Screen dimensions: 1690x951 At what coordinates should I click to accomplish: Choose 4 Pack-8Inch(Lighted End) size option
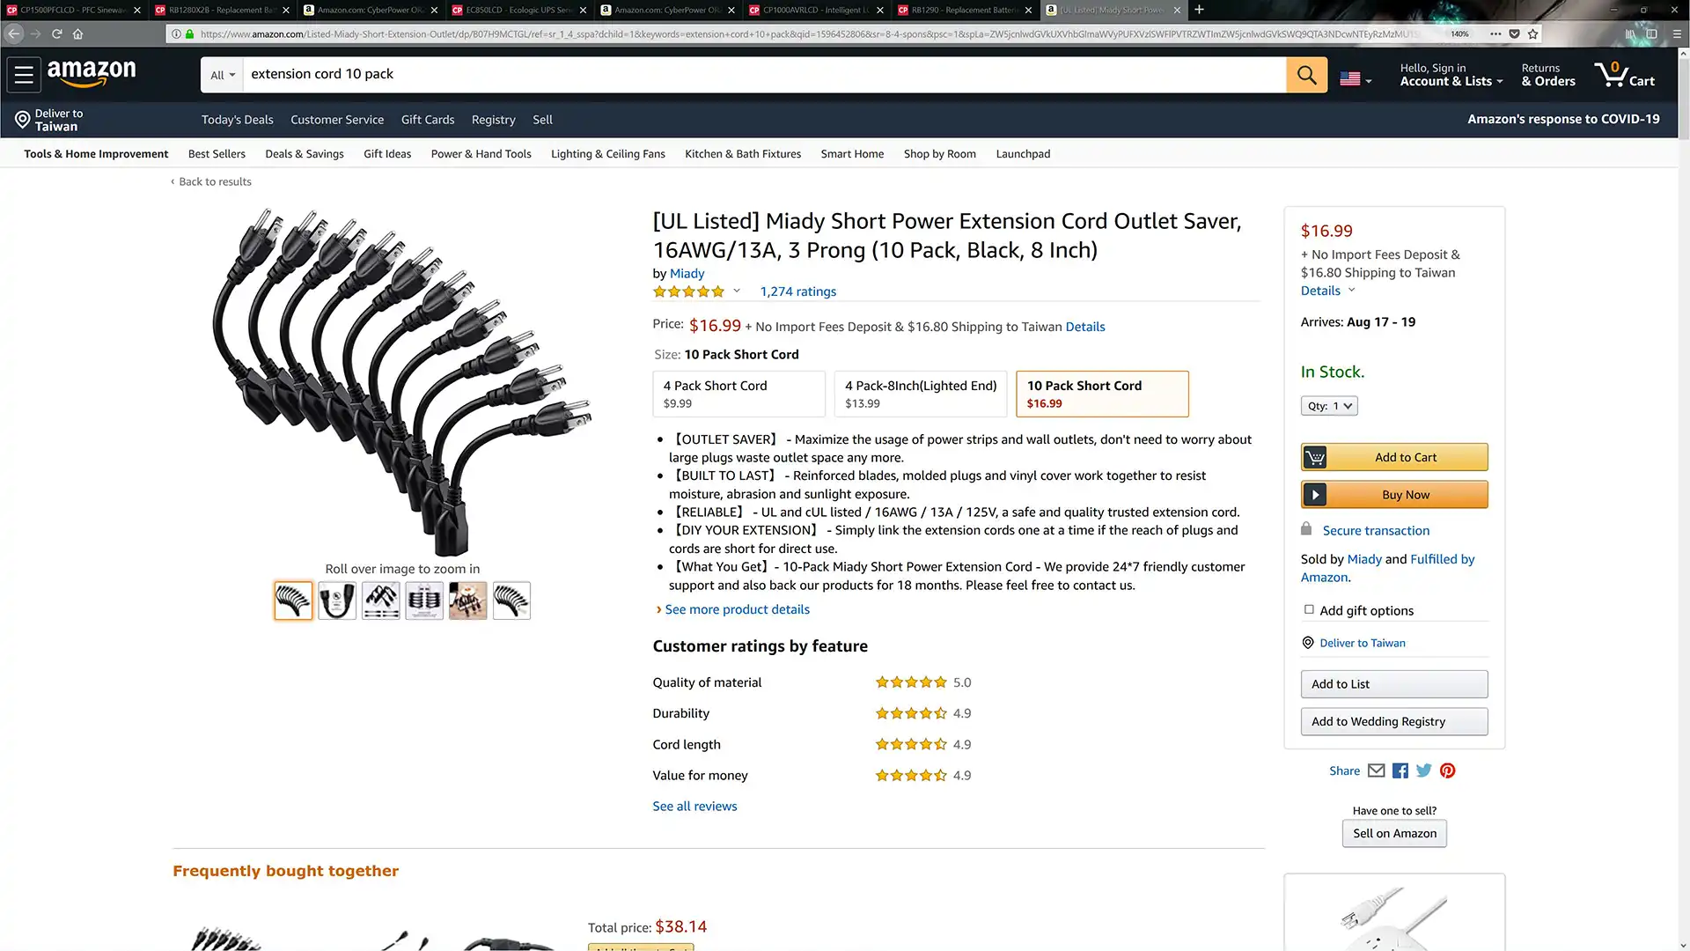click(920, 394)
